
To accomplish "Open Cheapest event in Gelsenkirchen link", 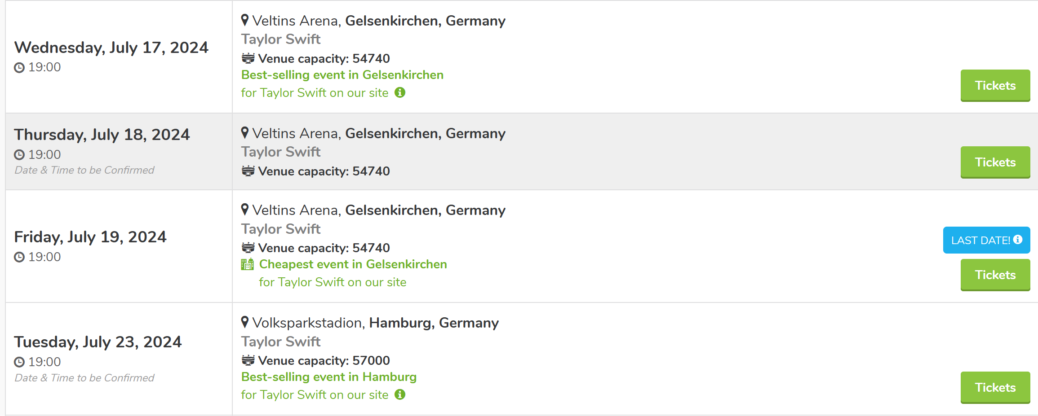I will (x=353, y=264).
